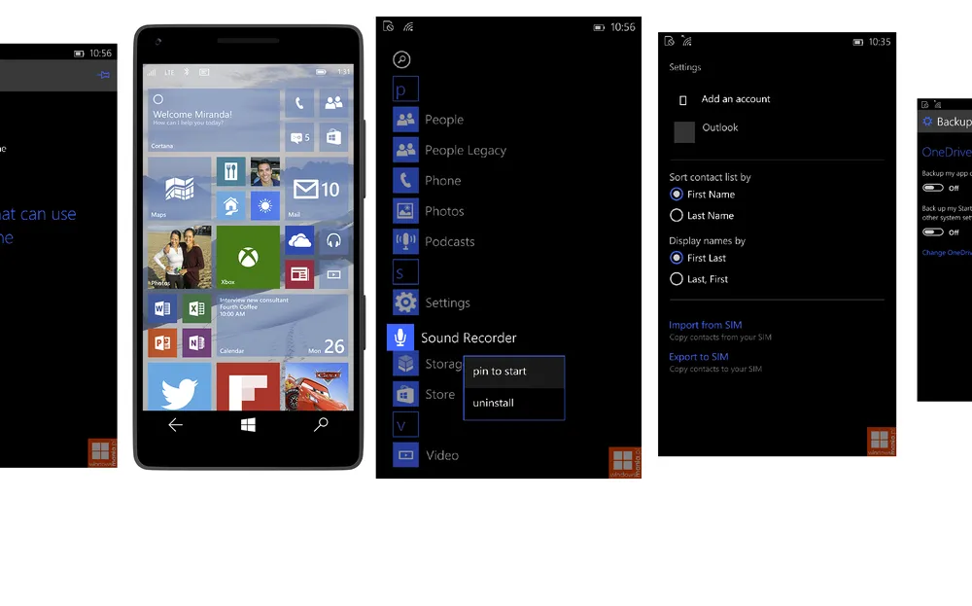Click the search icon atop app list
This screenshot has height=606, width=972.
coord(401,60)
